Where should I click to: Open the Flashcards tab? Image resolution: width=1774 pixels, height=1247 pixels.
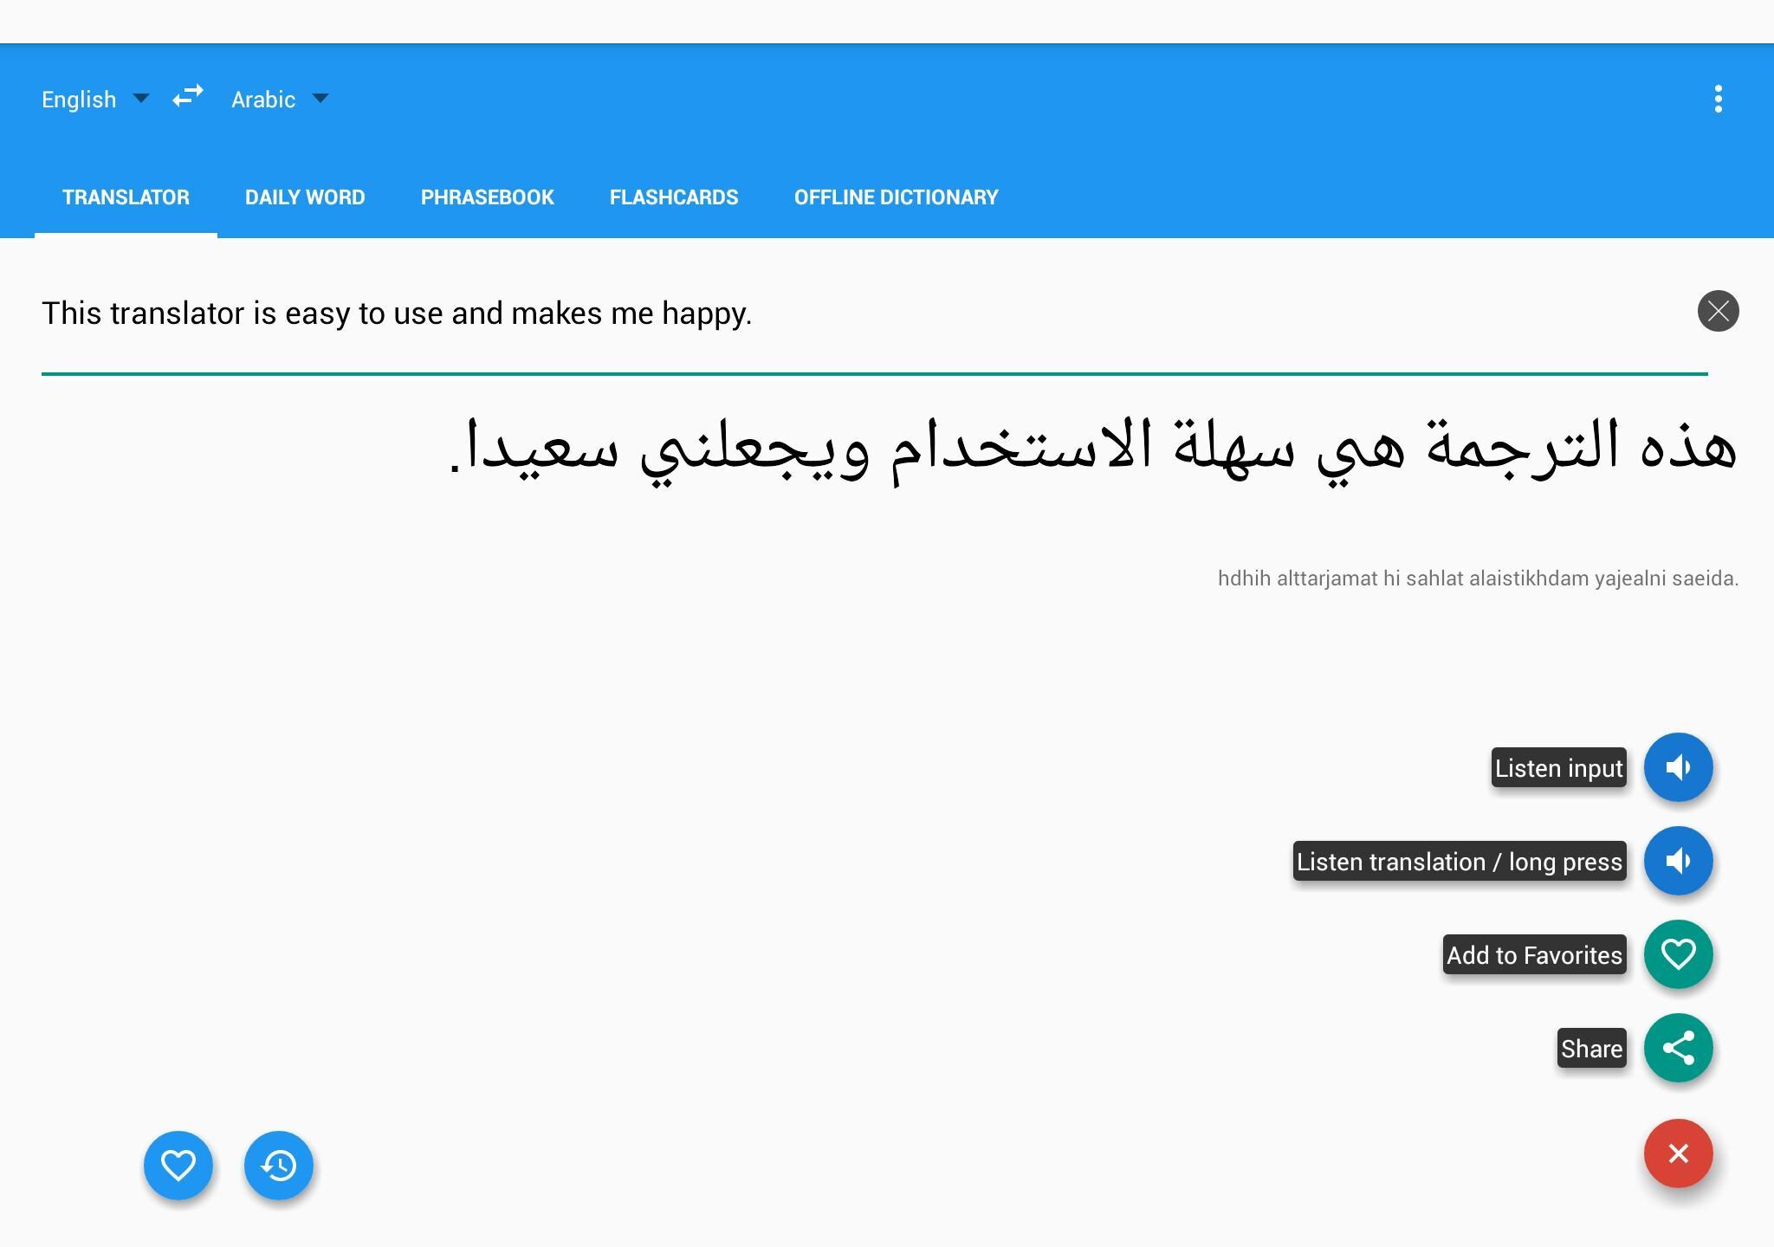674,197
